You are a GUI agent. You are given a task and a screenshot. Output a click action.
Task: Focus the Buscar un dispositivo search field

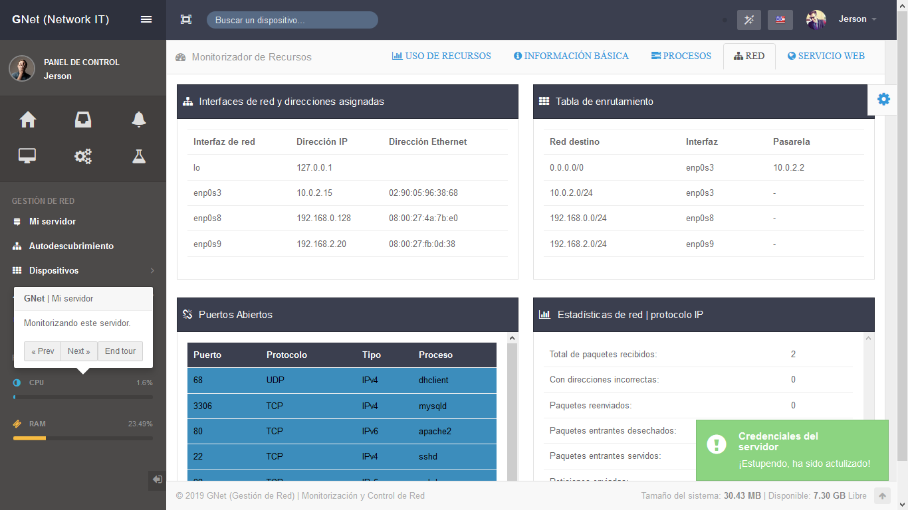(292, 20)
